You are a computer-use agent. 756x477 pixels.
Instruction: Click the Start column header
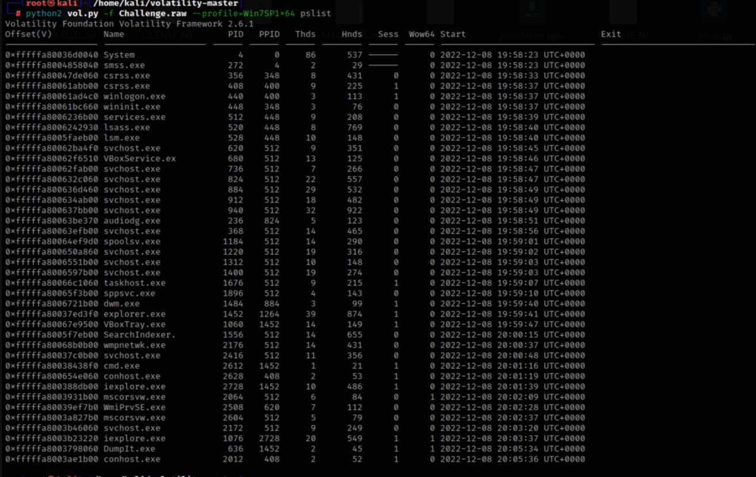(x=453, y=34)
